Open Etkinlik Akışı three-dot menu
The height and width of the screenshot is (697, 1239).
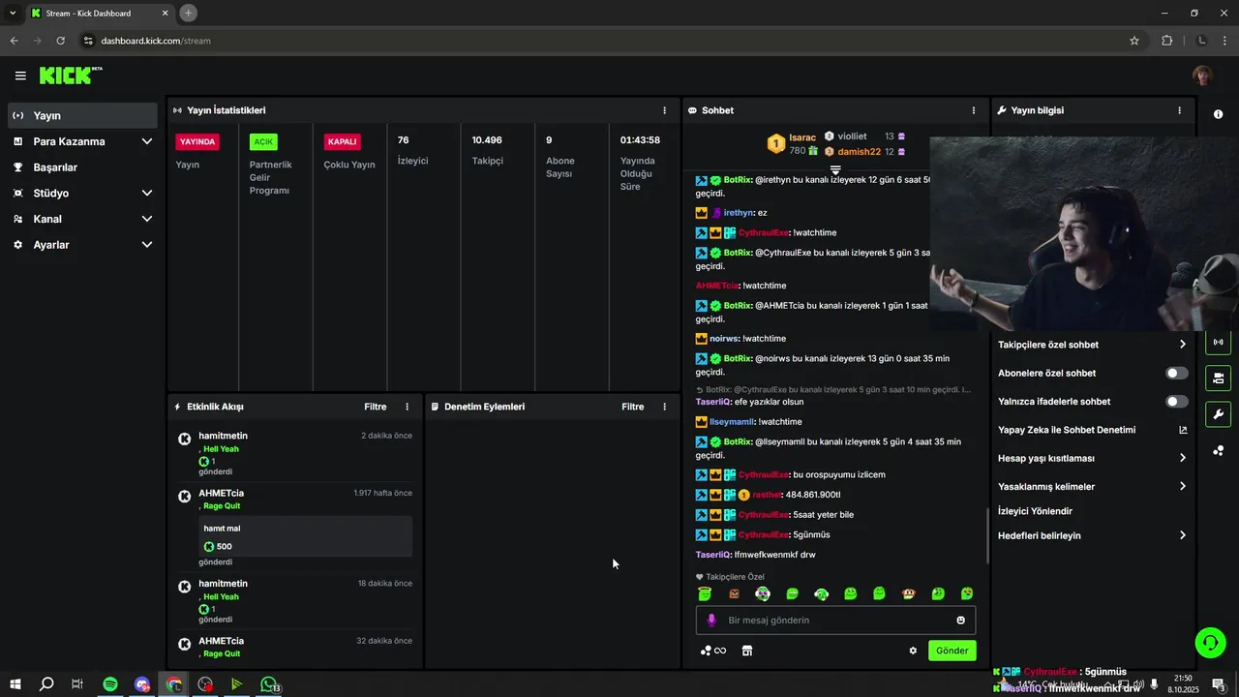point(407,407)
